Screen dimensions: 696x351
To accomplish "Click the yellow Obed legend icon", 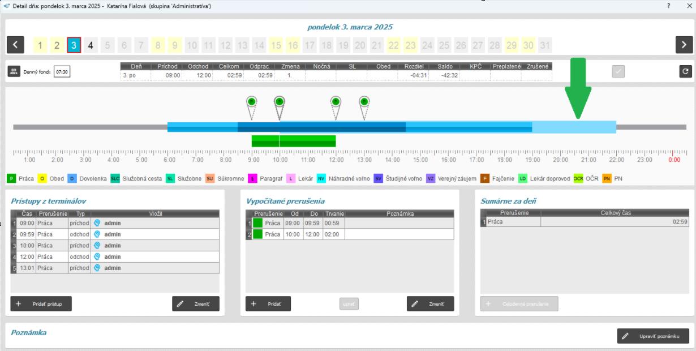I will pos(42,178).
